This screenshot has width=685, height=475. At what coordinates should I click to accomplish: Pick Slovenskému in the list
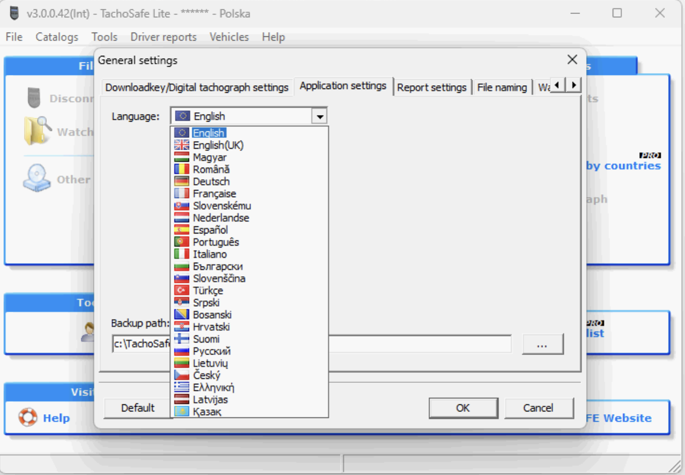click(x=249, y=206)
